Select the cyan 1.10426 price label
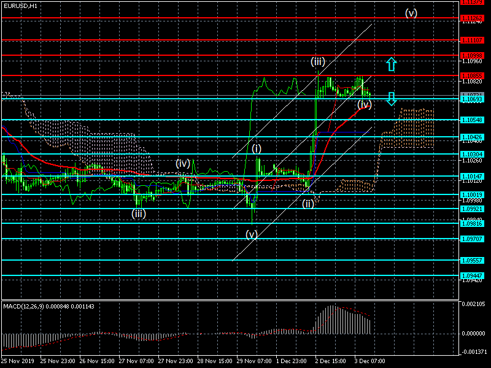Screen dimensions: 491x368 point(472,137)
